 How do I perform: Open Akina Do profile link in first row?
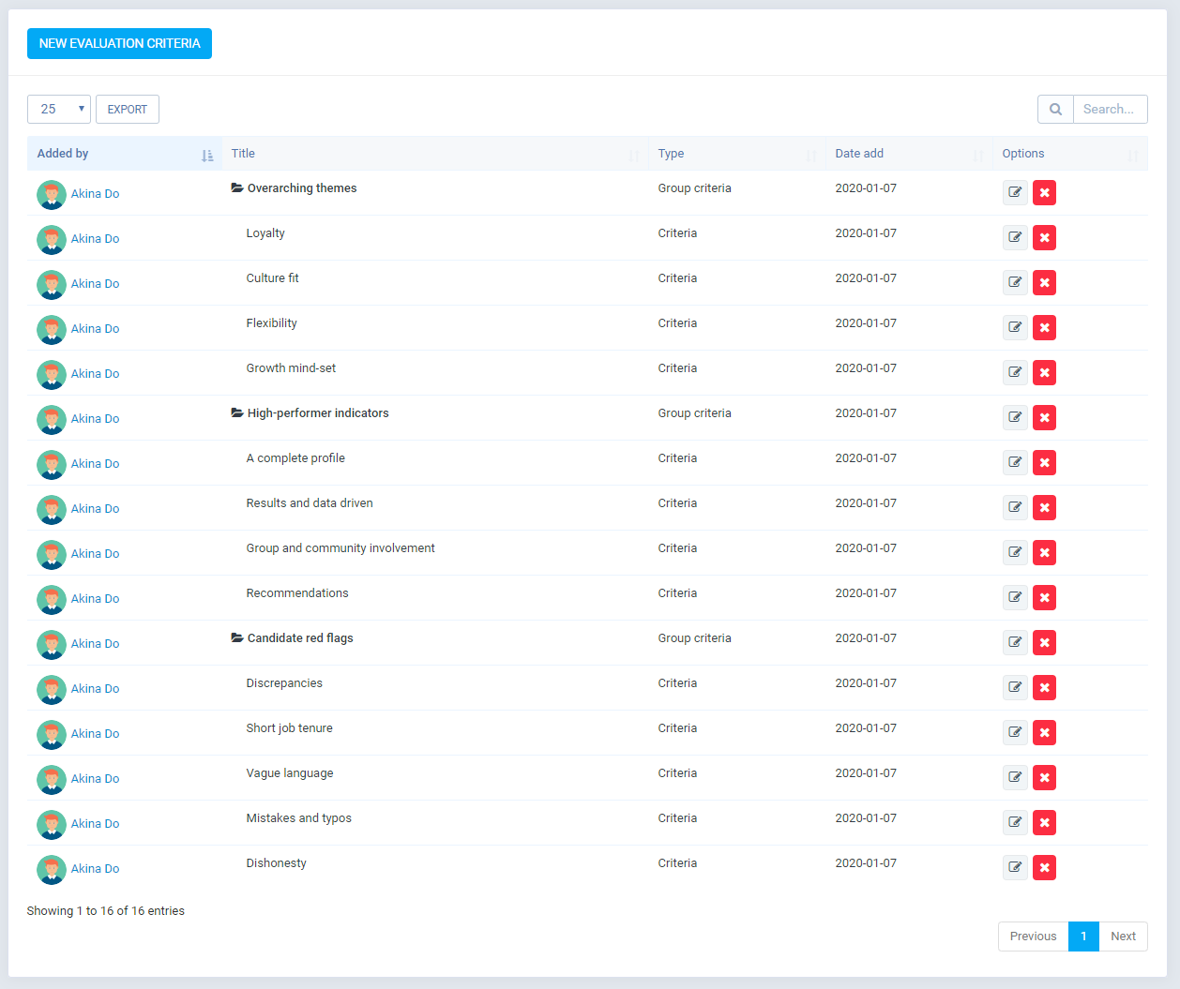tap(95, 194)
